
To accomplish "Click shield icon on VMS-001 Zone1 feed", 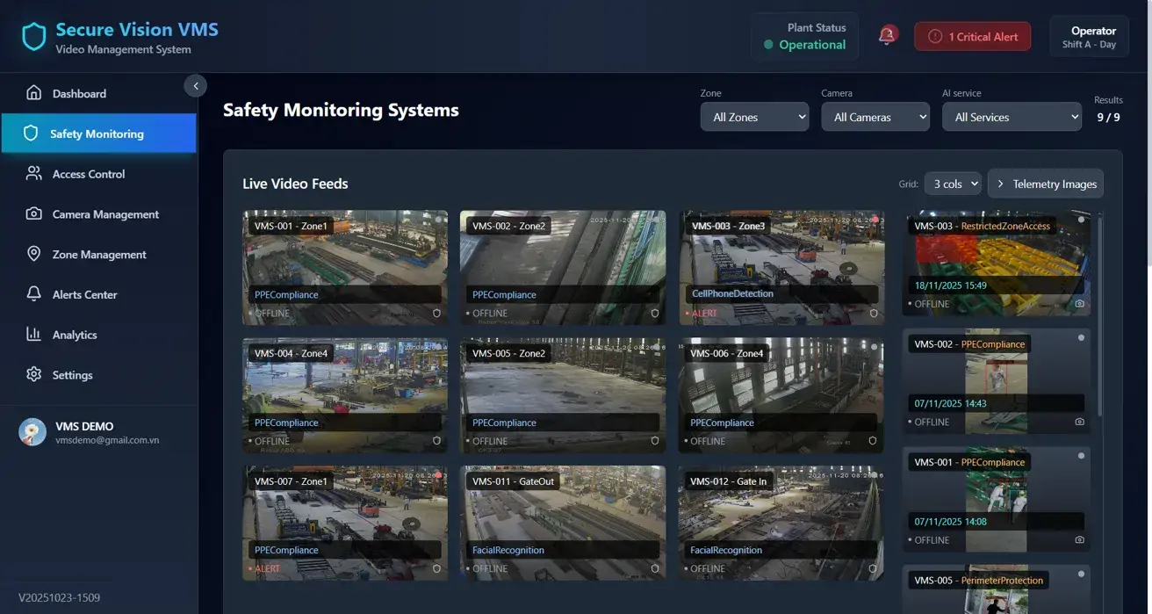I will click(x=437, y=313).
